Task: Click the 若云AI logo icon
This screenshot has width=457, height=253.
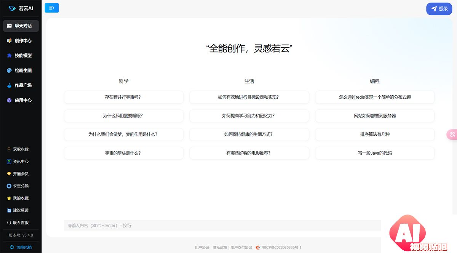Action: tap(12, 8)
